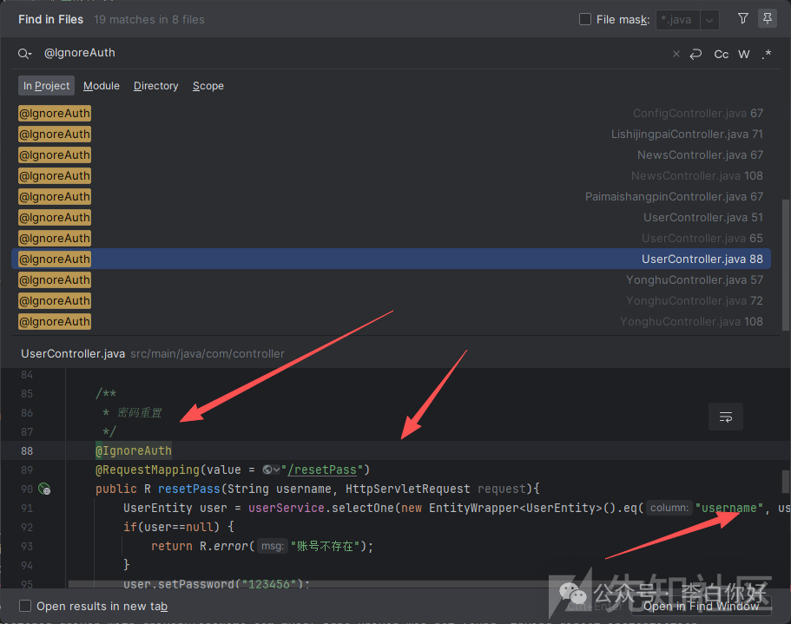Click the filter search results icon
This screenshot has height=624, width=791.
point(742,19)
